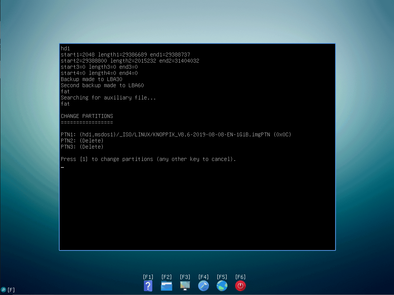
Task: Select the PTN3 (Delete) entry
Action: pos(82,147)
